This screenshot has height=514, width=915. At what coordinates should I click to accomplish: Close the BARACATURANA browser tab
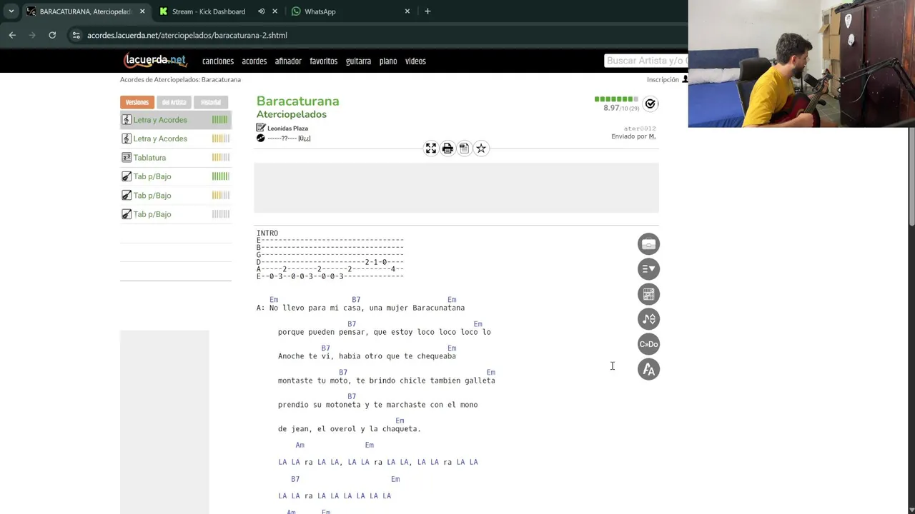click(x=142, y=11)
